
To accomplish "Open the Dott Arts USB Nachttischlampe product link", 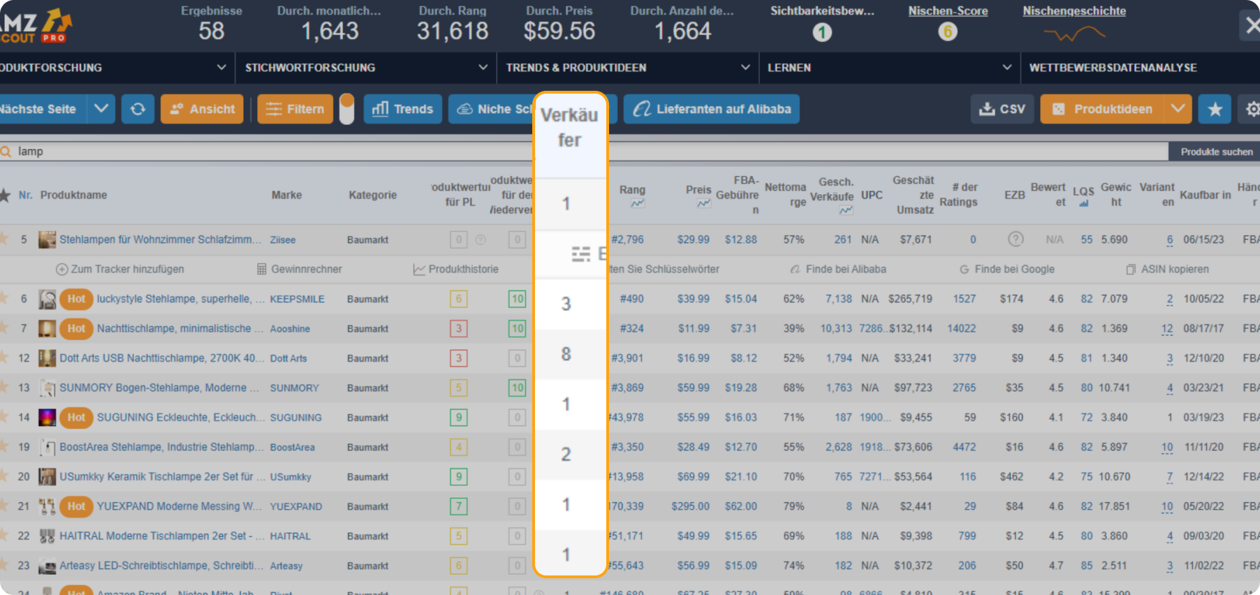I will click(x=162, y=358).
